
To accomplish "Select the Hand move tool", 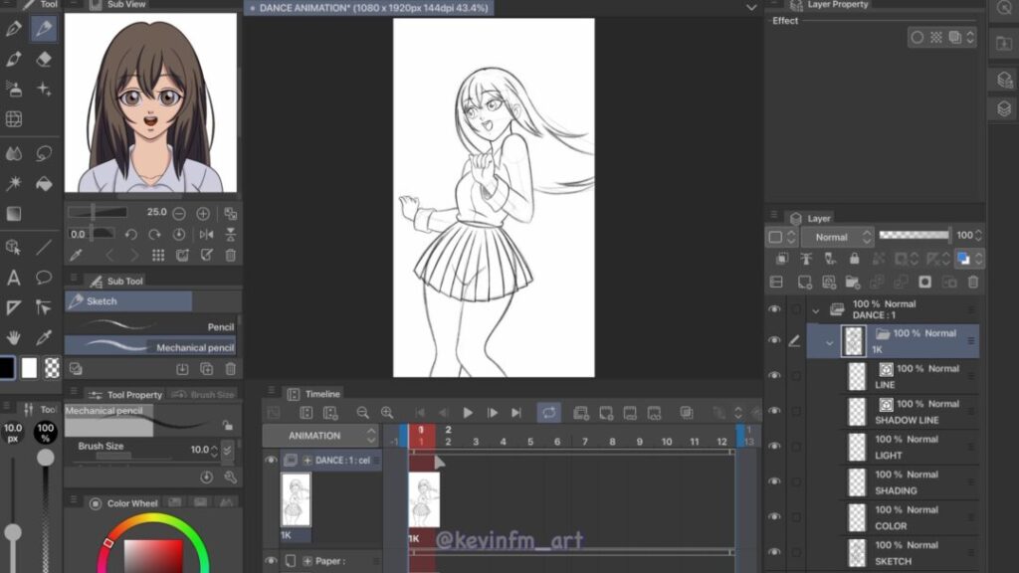I will (13, 338).
